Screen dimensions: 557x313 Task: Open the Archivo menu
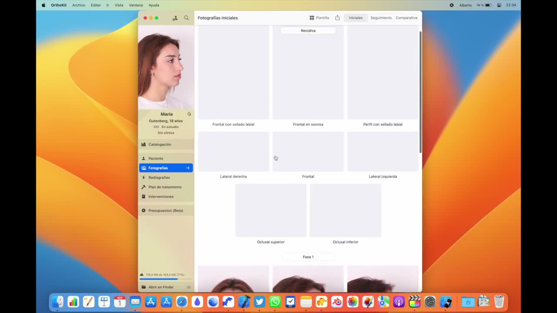point(79,5)
